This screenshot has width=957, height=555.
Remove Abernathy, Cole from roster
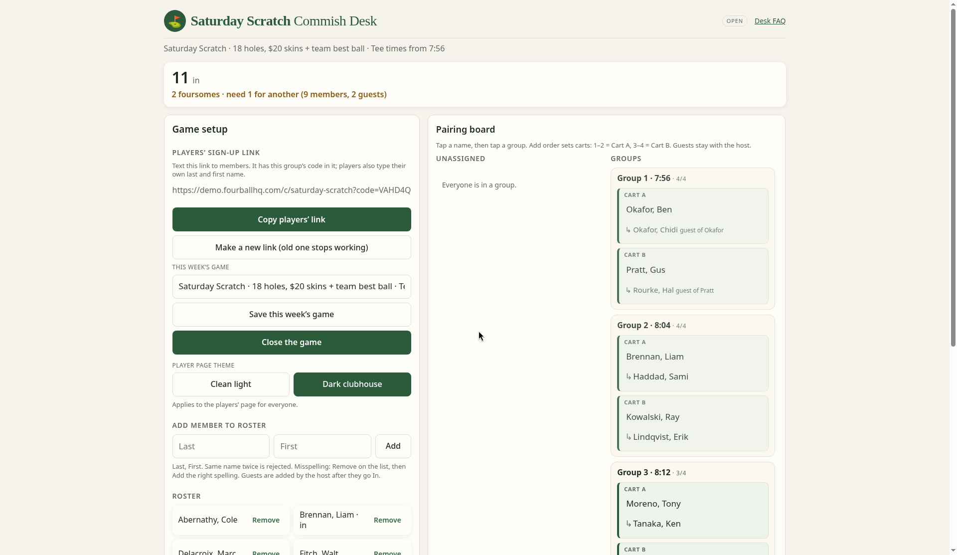pos(266,520)
